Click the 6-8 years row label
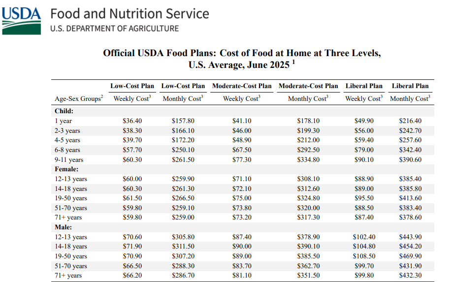Image resolution: width=454 pixels, height=282 pixels. 67,150
